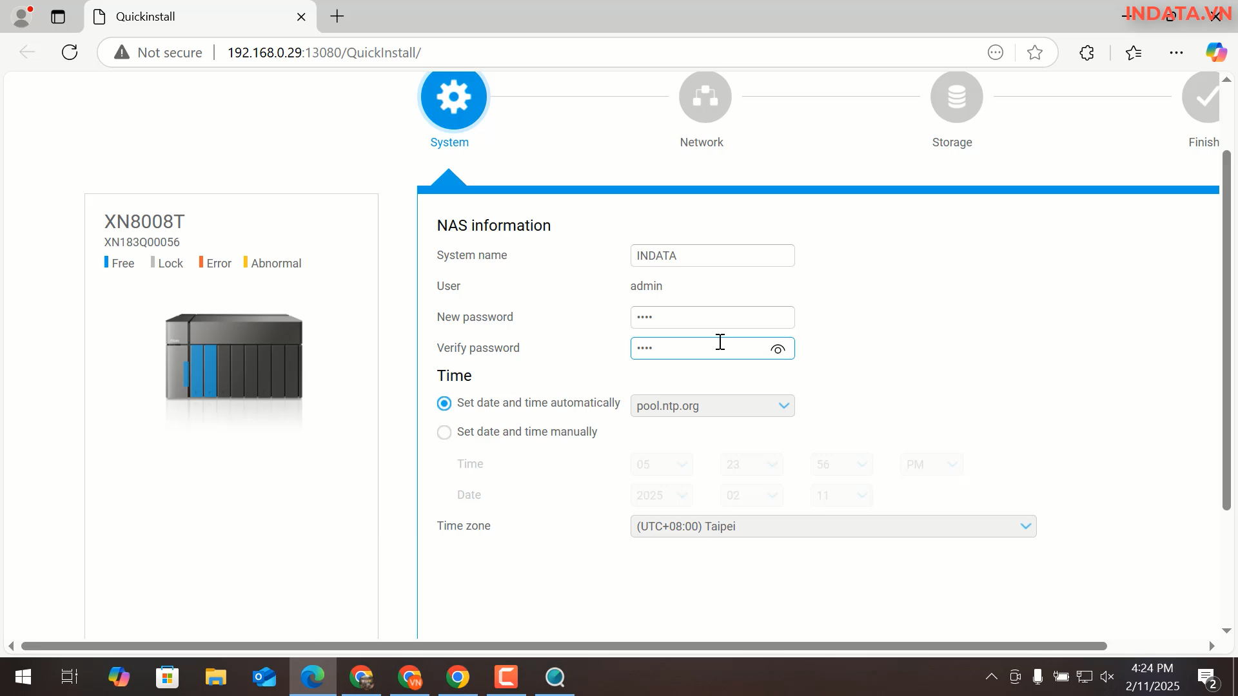1238x696 pixels.
Task: Add this page to favorites star
Action: [1035, 53]
